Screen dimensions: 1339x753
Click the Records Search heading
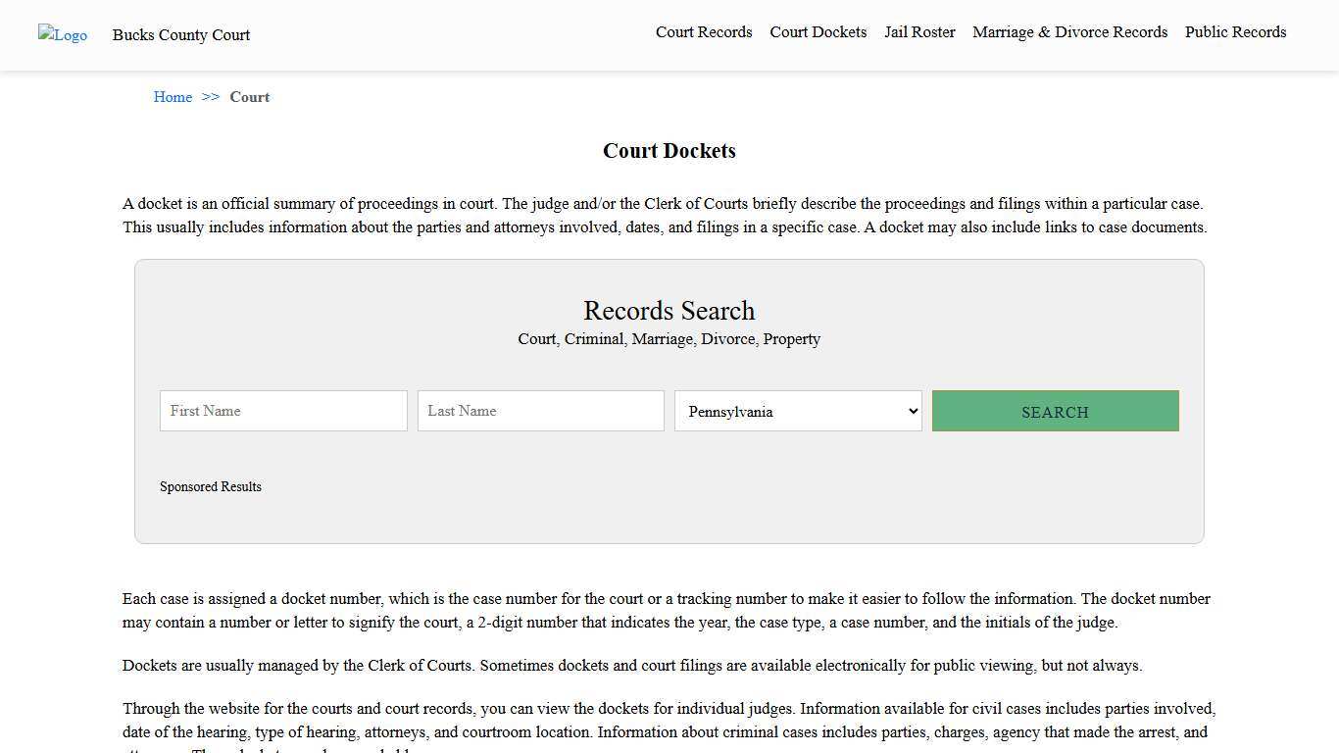(669, 311)
